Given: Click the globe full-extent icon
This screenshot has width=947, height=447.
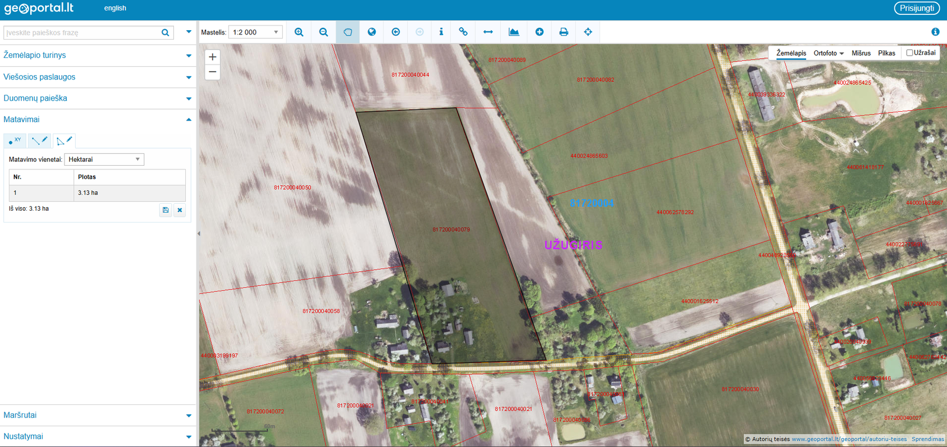Looking at the screenshot, I should (372, 32).
